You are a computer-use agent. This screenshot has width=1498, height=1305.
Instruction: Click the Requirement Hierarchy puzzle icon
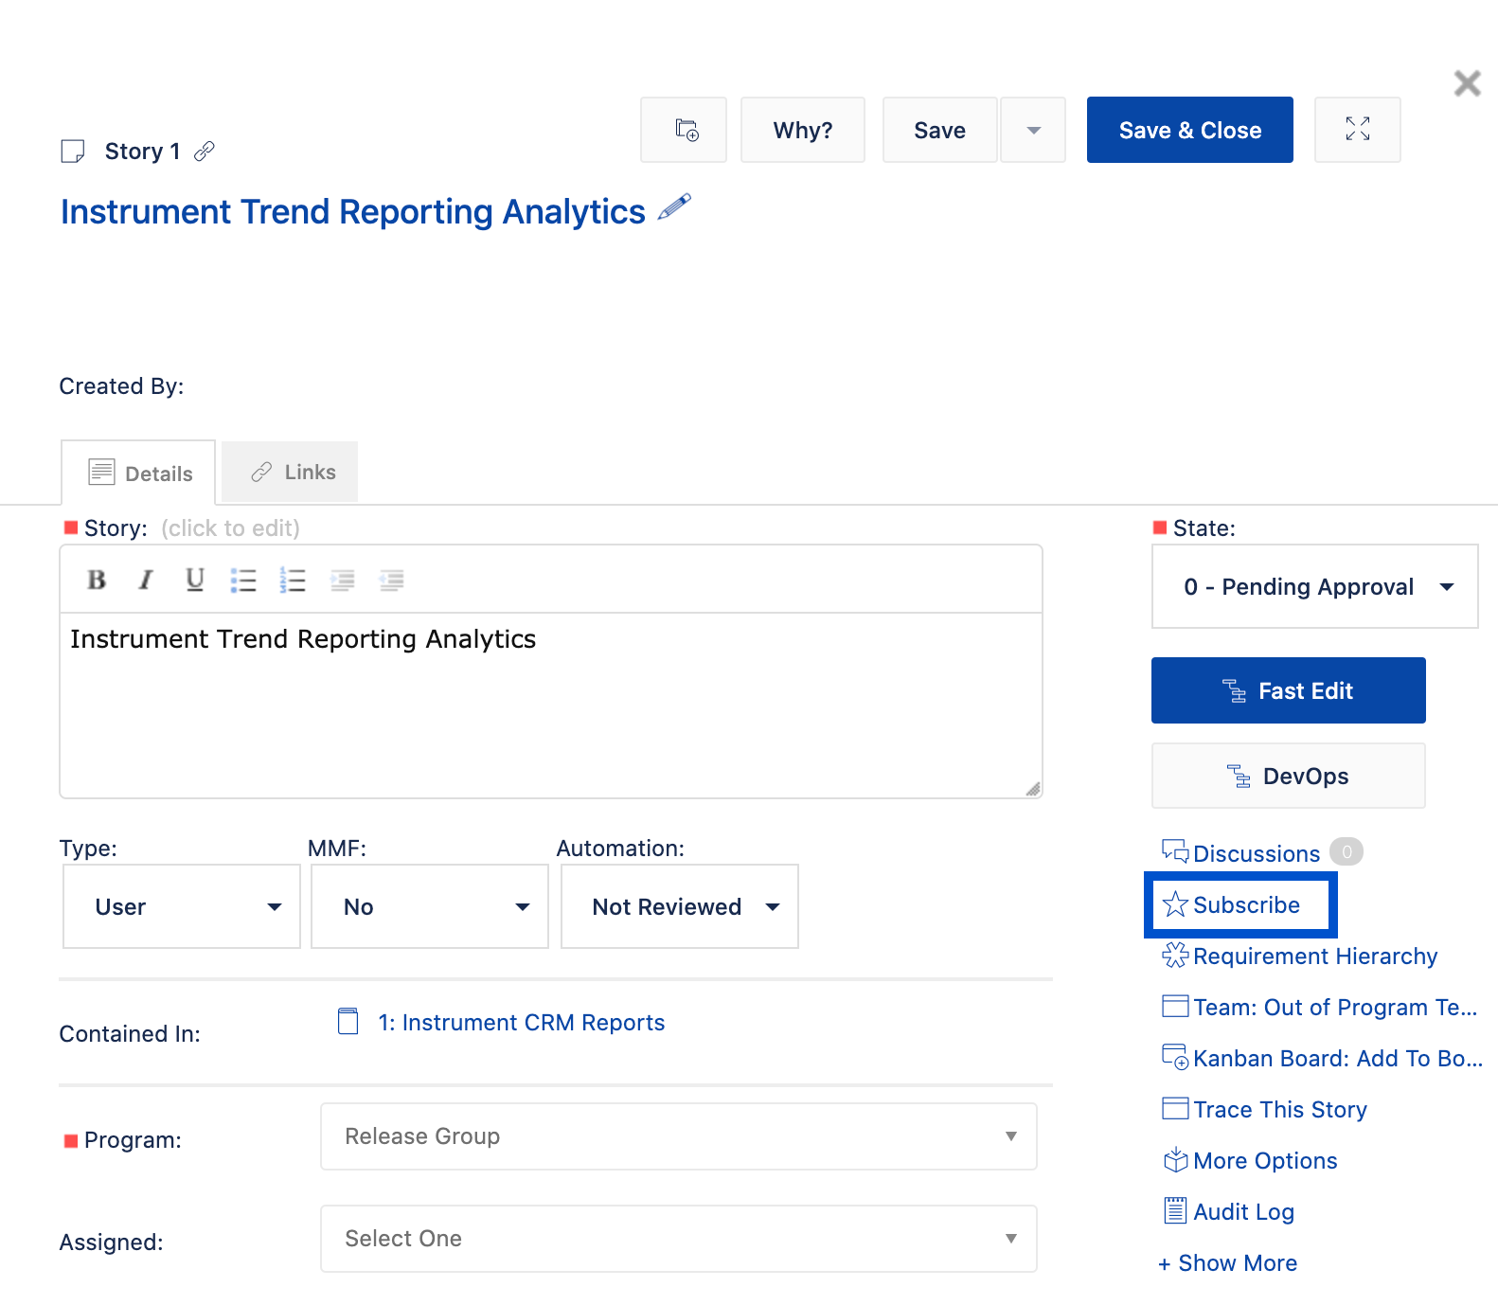[x=1175, y=955]
